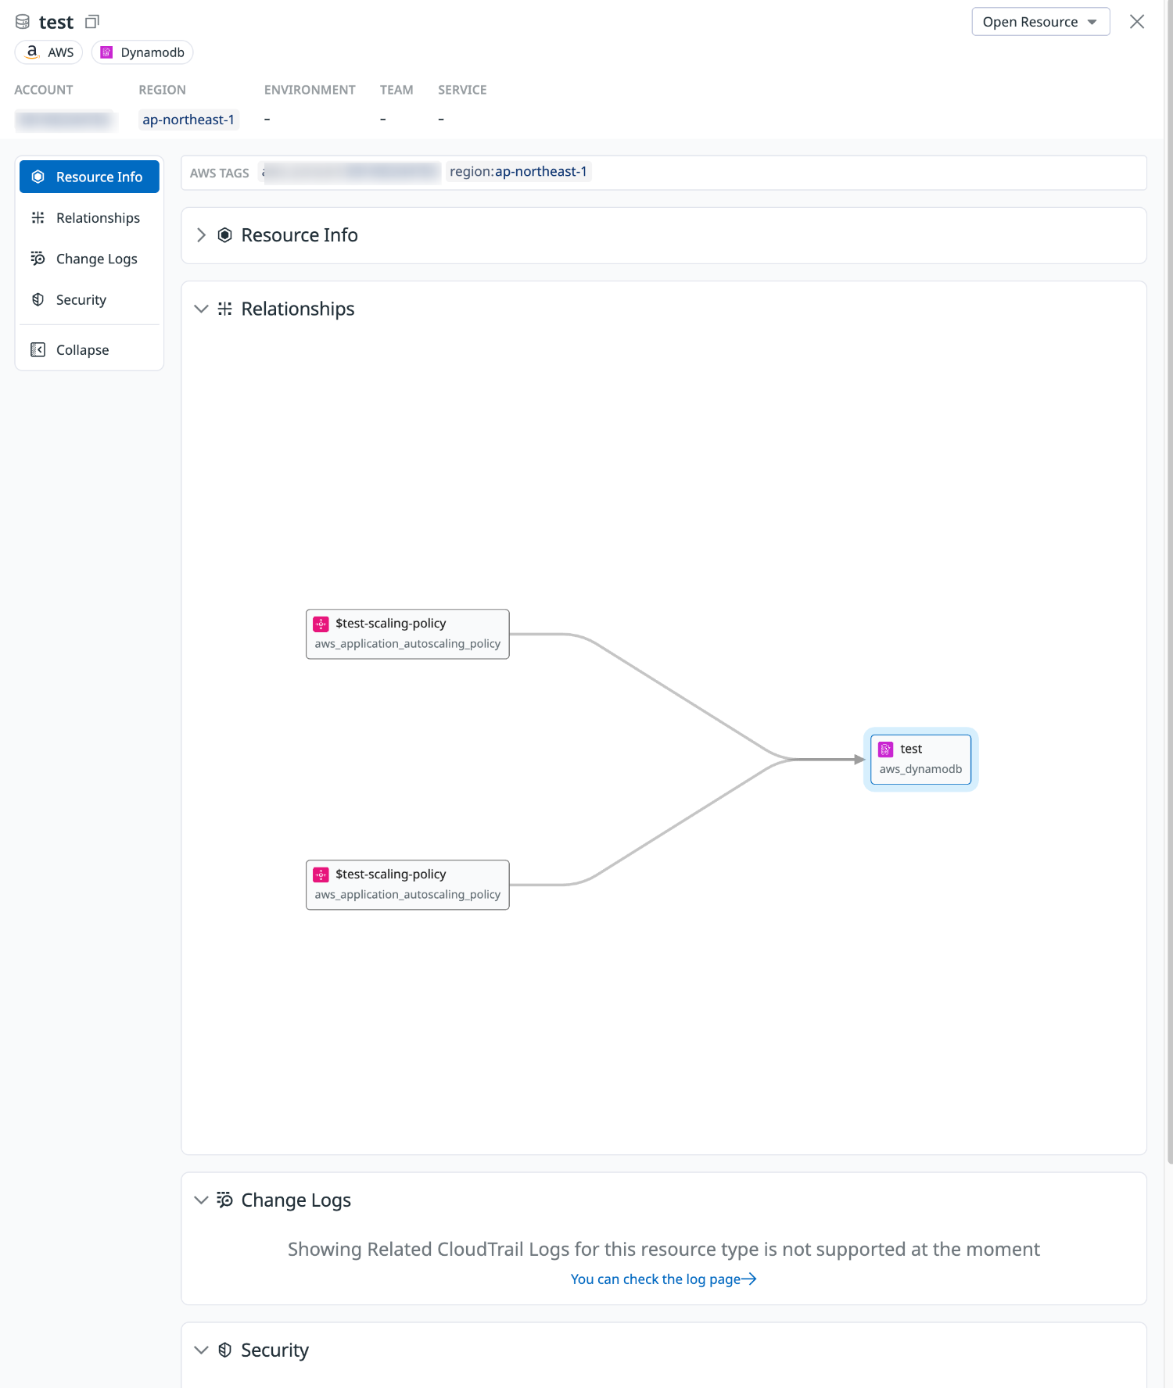Screen dimensions: 1173x1388
Task: Click the blurred AWS tag value
Action: 350,172
